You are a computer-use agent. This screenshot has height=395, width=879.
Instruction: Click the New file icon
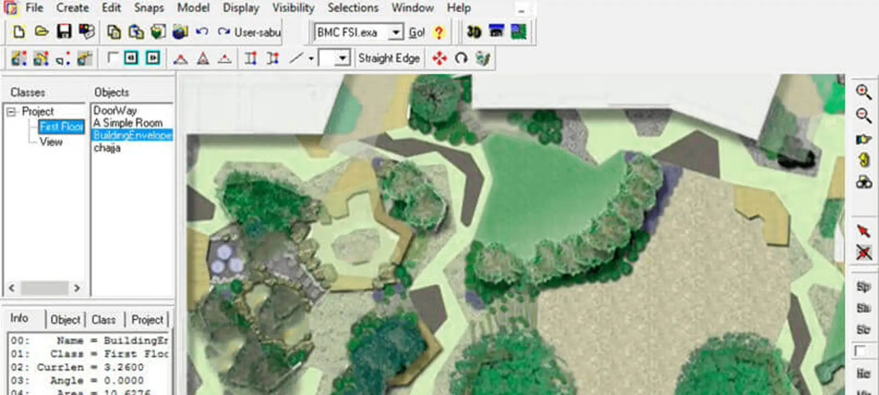pyautogui.click(x=19, y=32)
